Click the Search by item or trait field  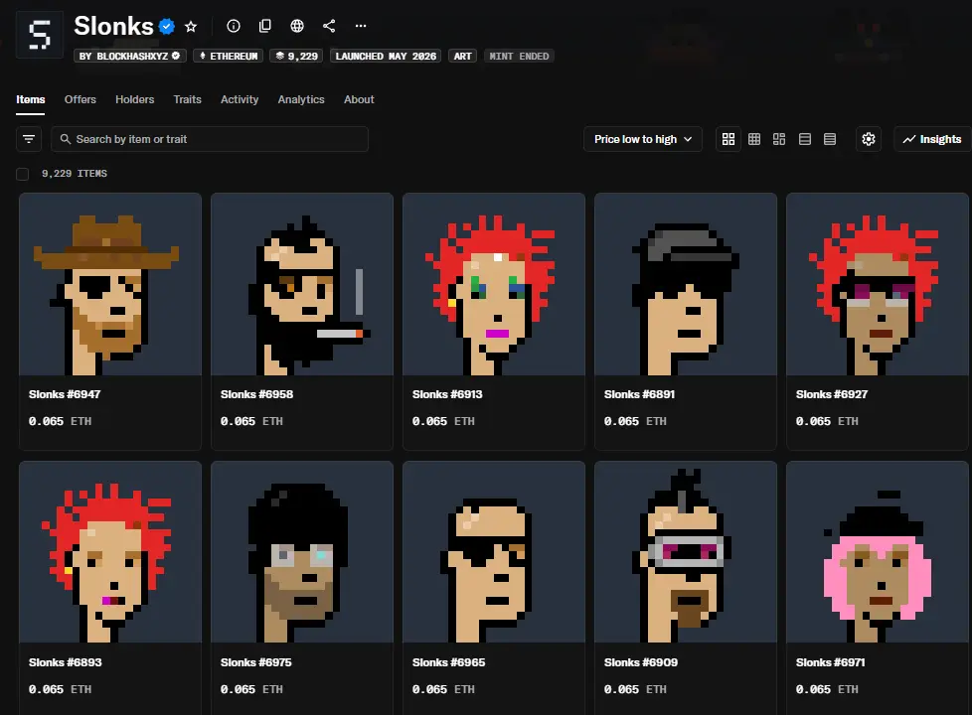point(210,139)
